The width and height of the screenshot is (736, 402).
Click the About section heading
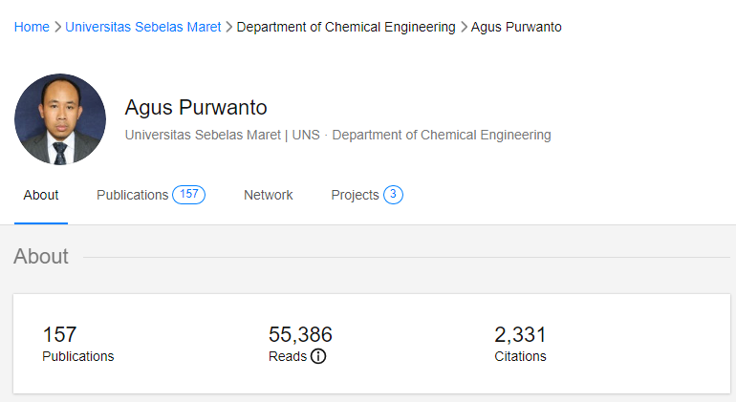[41, 256]
